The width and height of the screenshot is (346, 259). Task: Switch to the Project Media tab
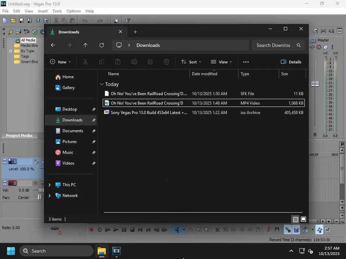click(19, 136)
